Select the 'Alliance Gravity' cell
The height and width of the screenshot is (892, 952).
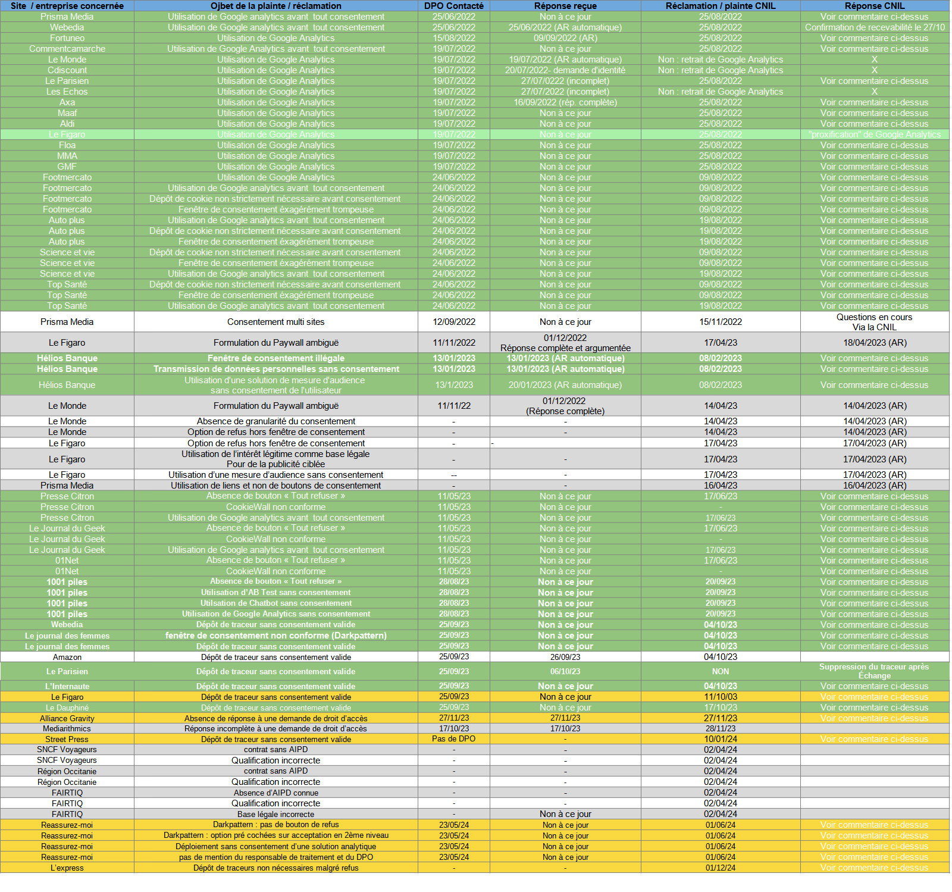pyautogui.click(x=67, y=718)
